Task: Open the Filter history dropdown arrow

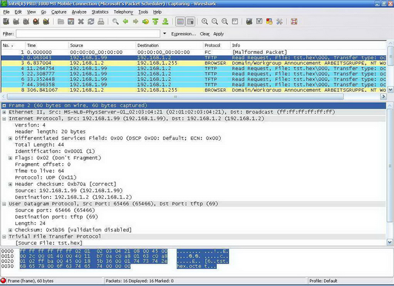Action: [x=165, y=33]
